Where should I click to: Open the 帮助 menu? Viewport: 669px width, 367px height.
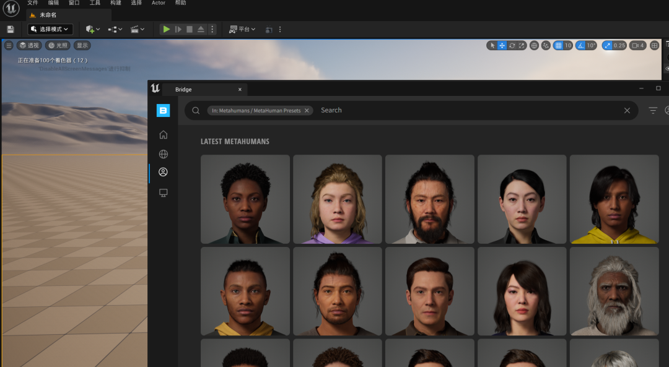point(180,3)
